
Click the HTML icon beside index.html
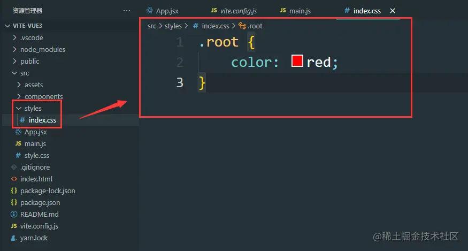pos(14,179)
